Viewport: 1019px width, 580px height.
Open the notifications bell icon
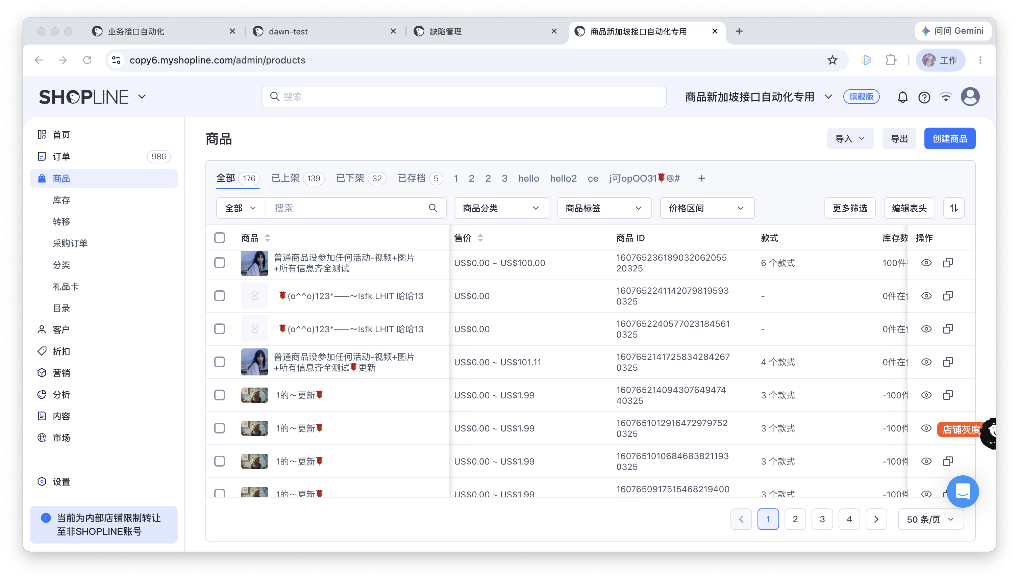pos(902,97)
